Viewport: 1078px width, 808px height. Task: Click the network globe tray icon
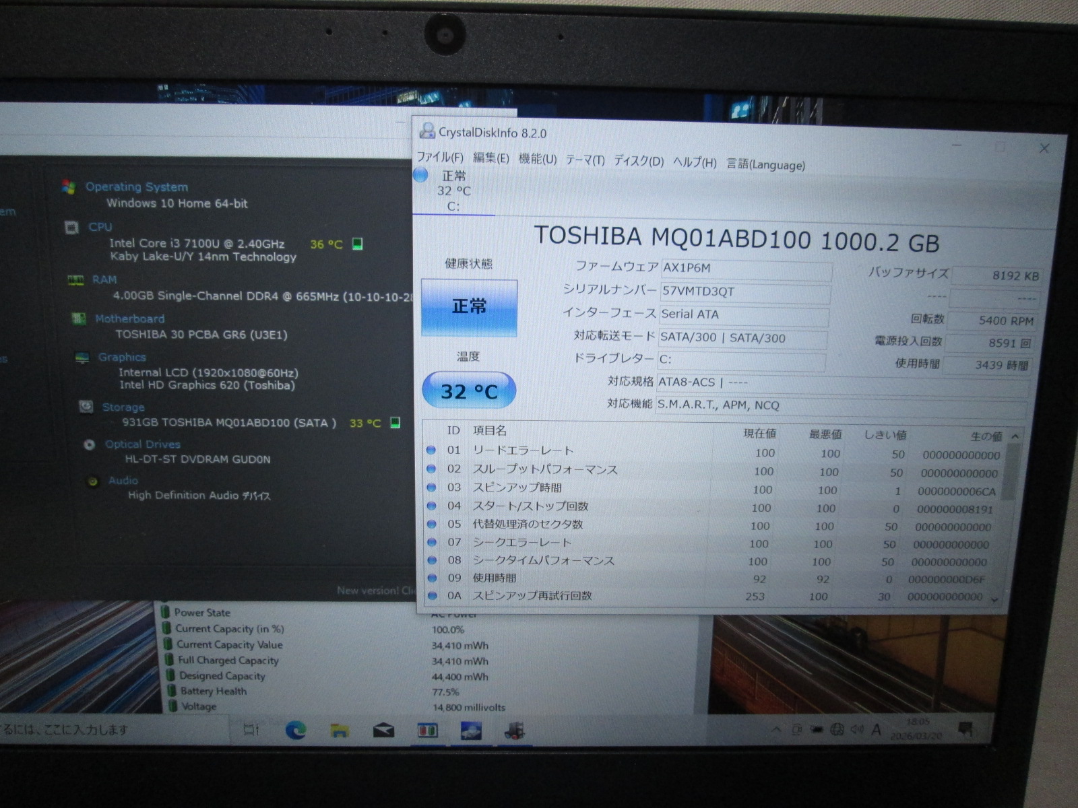tap(837, 729)
